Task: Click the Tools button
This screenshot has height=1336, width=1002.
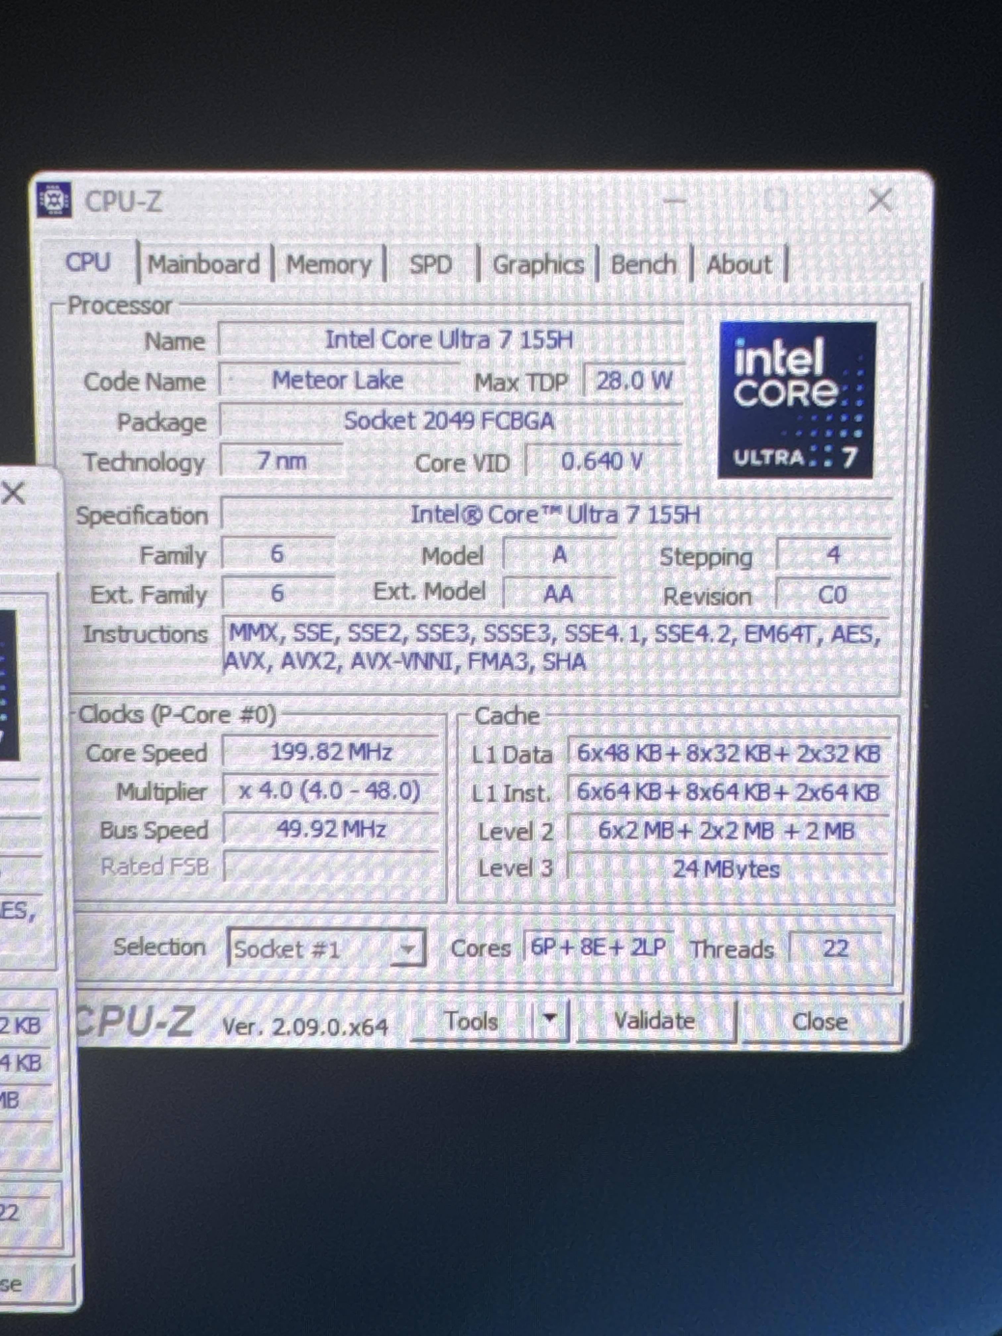Action: [x=471, y=1021]
